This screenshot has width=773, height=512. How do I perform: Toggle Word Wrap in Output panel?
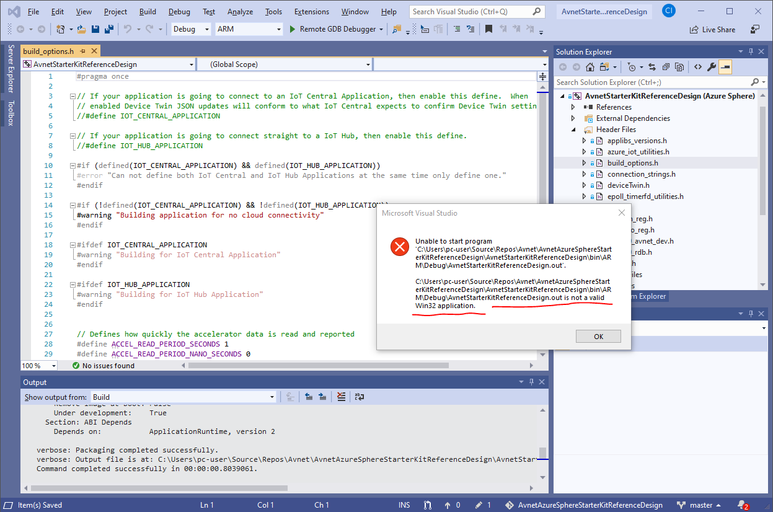(359, 397)
